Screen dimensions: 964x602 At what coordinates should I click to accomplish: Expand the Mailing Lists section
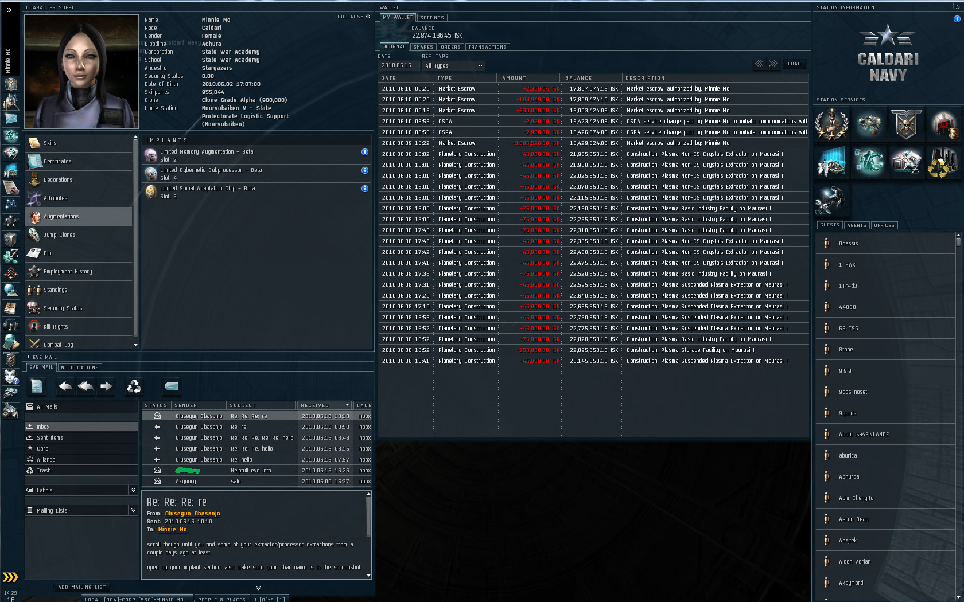[x=133, y=510]
